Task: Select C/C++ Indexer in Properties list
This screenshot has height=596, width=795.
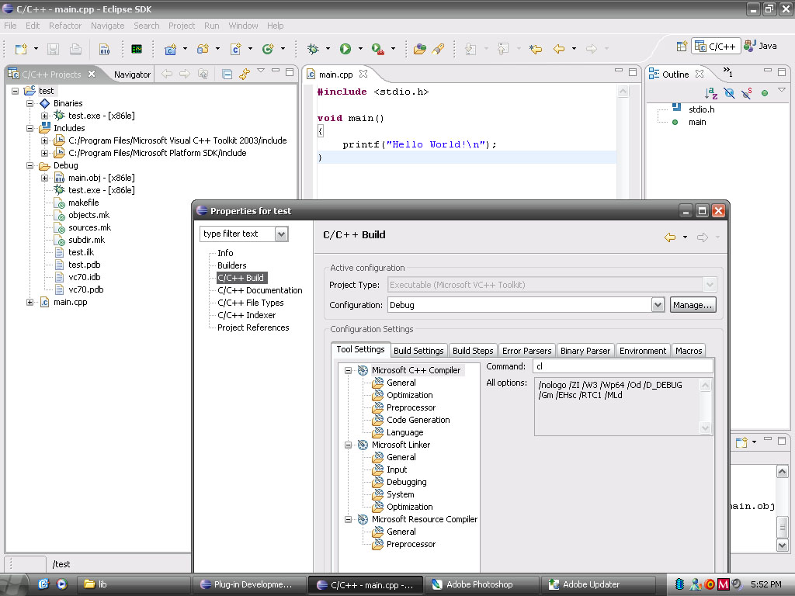Action: pos(246,315)
